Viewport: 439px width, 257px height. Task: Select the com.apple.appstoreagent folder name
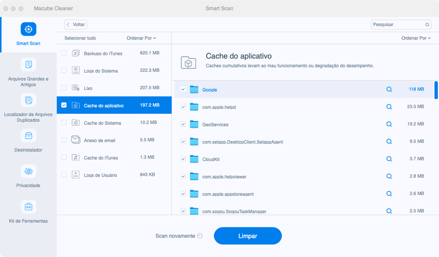pos(228,194)
